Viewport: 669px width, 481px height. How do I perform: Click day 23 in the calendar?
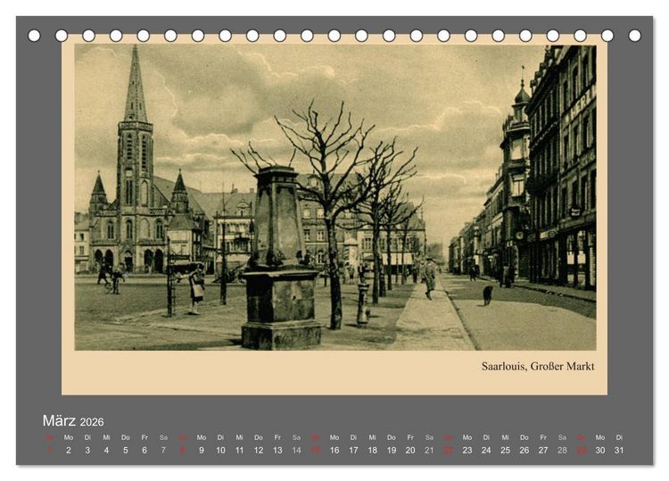(467, 451)
